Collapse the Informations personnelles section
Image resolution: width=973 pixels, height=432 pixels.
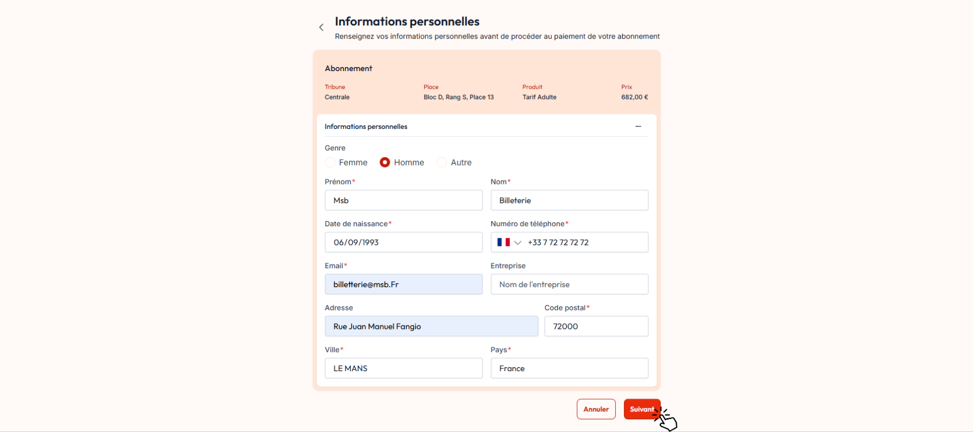[638, 126]
